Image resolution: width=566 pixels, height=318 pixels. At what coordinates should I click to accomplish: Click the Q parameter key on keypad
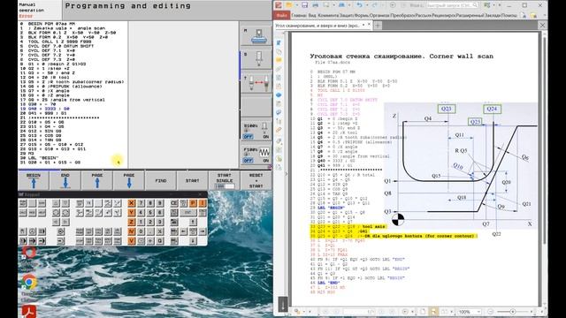point(159,240)
